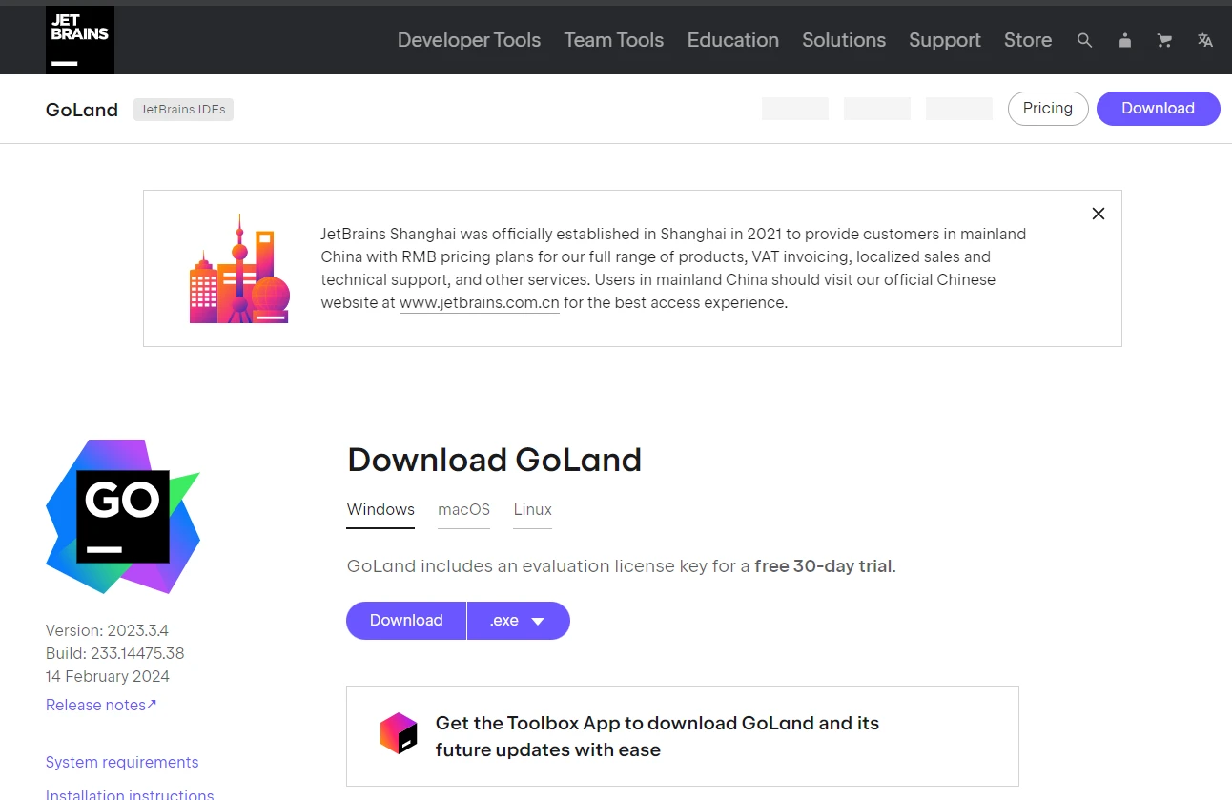The height and width of the screenshot is (800, 1232).
Task: Click the purple Download button in header
Action: [1159, 109]
